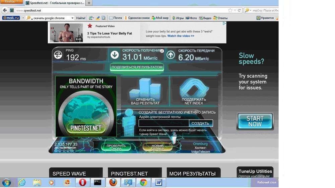Open the Pingtest.net bandwidth ad
The height and width of the screenshot is (188, 335).
86,106
